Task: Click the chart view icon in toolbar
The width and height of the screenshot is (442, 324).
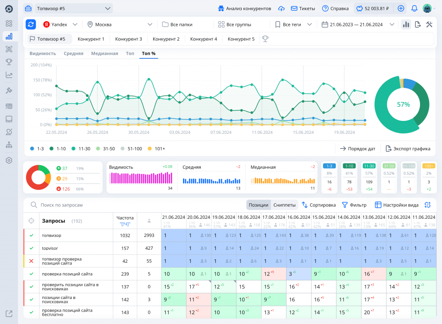Action: coord(406,25)
